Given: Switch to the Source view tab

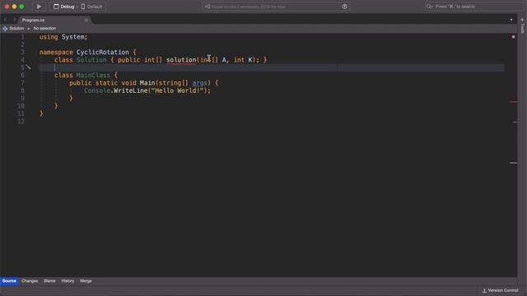Looking at the screenshot, I should coord(9,281).
